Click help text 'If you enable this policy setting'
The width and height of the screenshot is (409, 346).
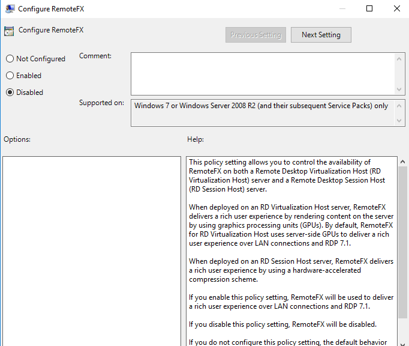239,297
